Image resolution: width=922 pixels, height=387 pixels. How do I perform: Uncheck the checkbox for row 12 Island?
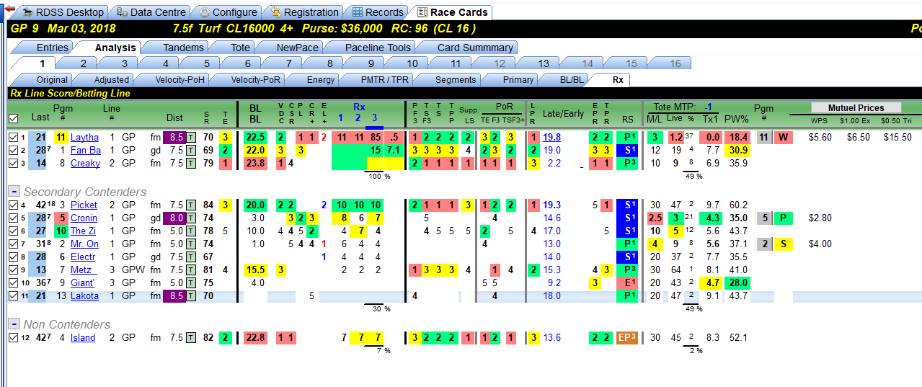(13, 337)
